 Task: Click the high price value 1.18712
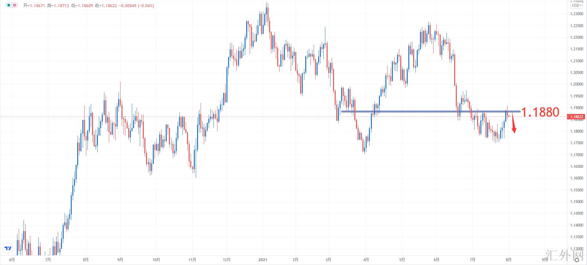61,6
